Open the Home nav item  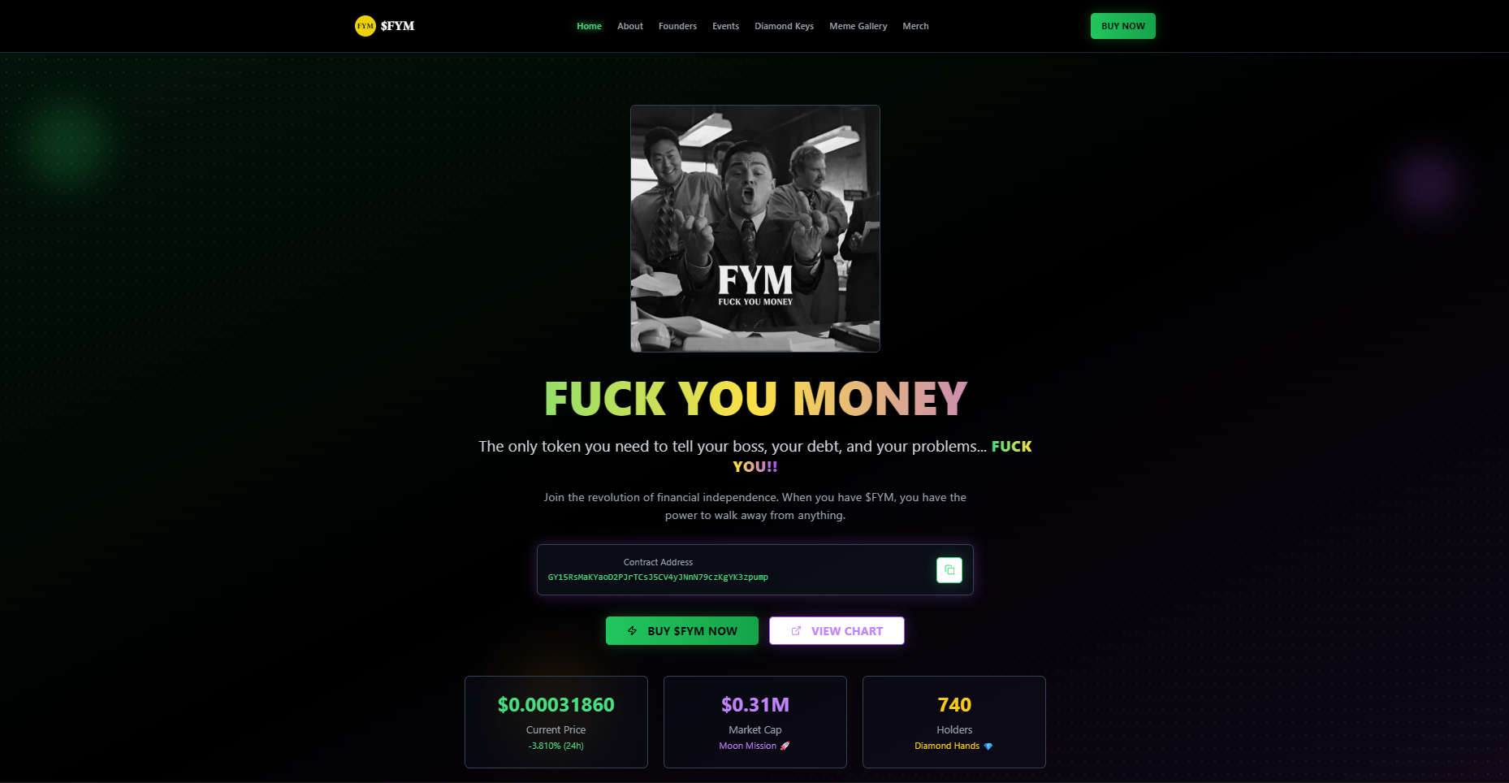click(x=589, y=26)
